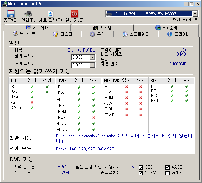Open the 드라이버 tab
The image size is (202, 183).
tap(179, 34)
